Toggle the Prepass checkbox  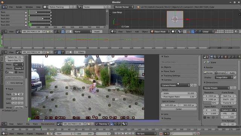pyautogui.click(x=7, y=72)
